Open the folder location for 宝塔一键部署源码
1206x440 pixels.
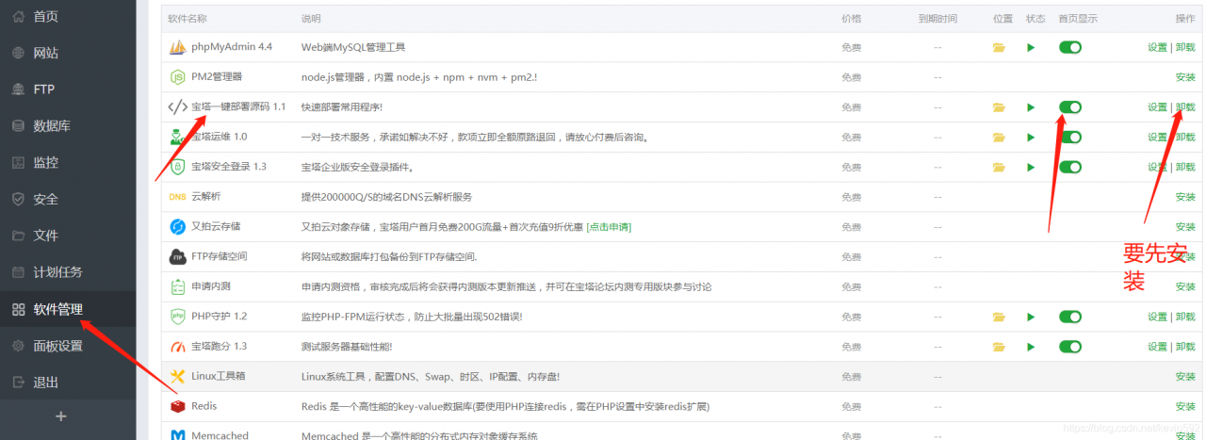point(999,107)
